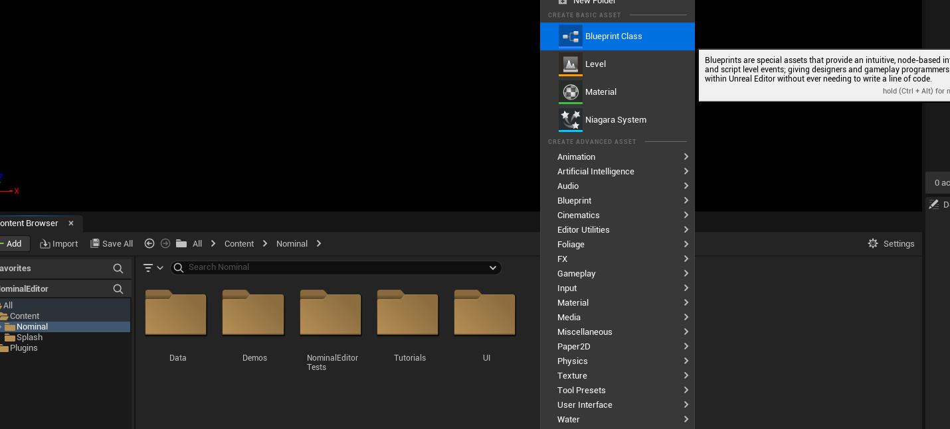Open the advanced Material submenu
Viewport: 950px width, 429px height.
click(x=617, y=303)
